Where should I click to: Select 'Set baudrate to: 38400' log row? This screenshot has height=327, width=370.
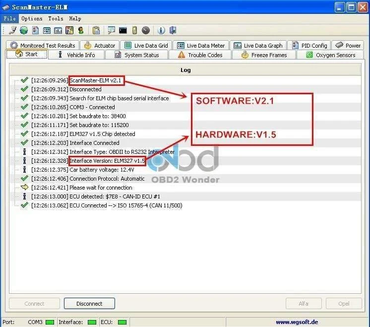(x=185, y=116)
